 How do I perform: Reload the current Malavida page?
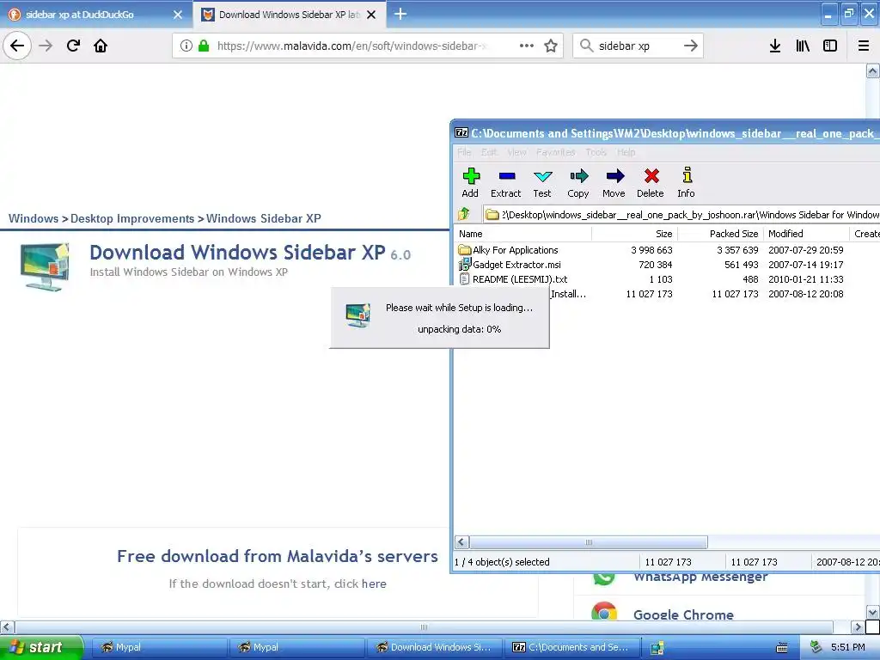(73, 46)
